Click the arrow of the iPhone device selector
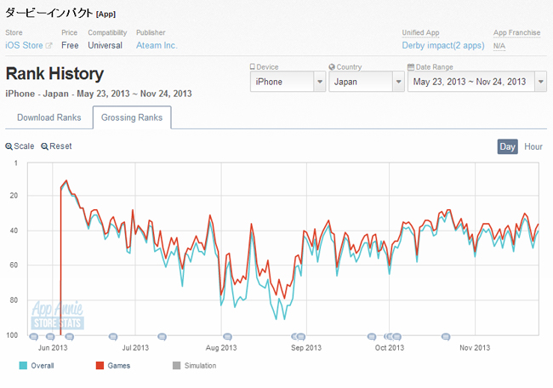The width and height of the screenshot is (553, 388). (320, 82)
